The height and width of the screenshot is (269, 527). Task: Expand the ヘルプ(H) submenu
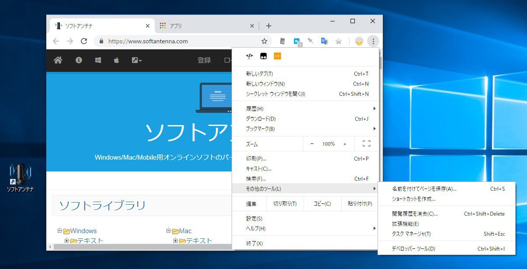point(305,228)
